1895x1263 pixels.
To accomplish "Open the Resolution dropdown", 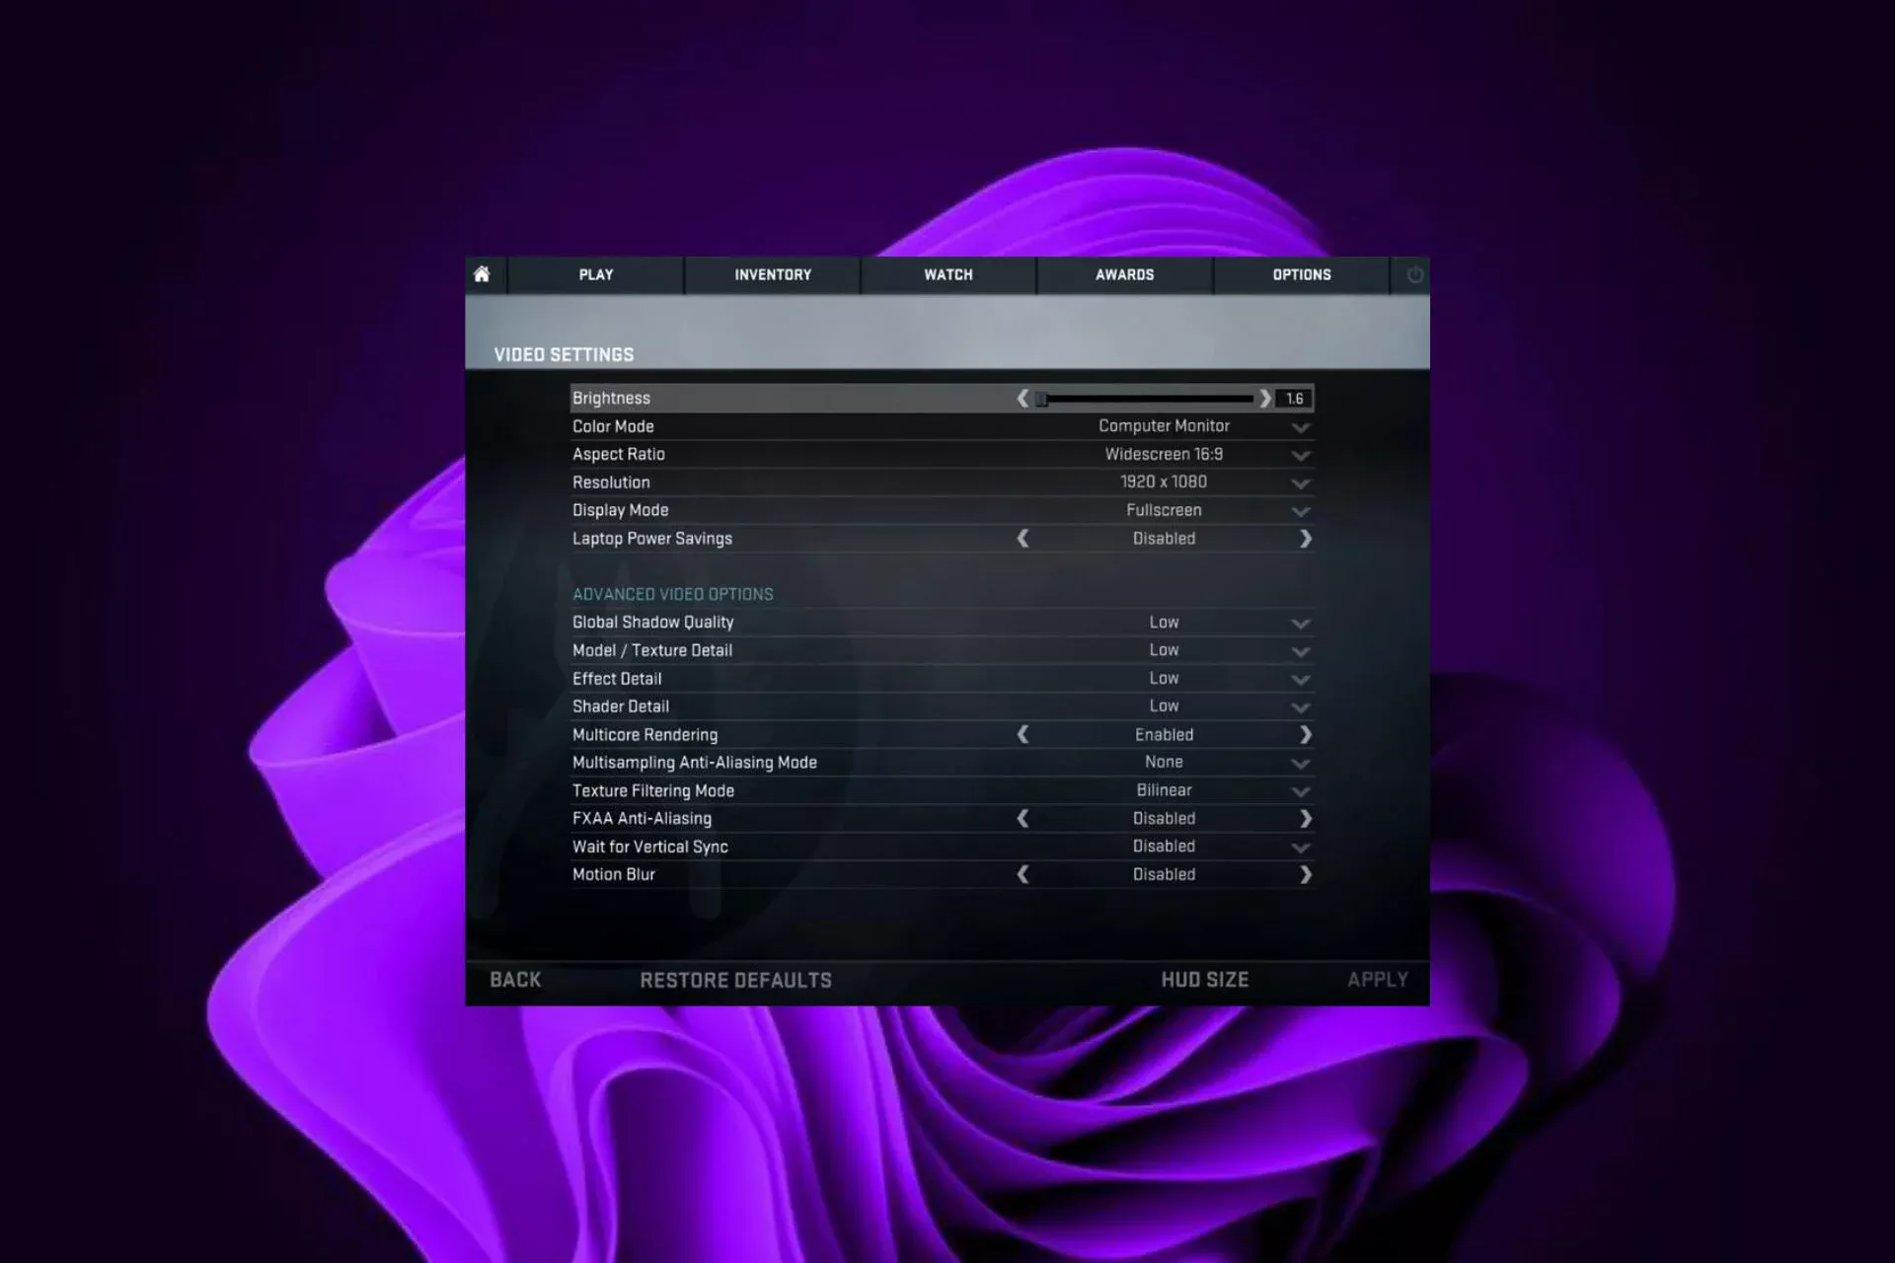I will (1300, 483).
